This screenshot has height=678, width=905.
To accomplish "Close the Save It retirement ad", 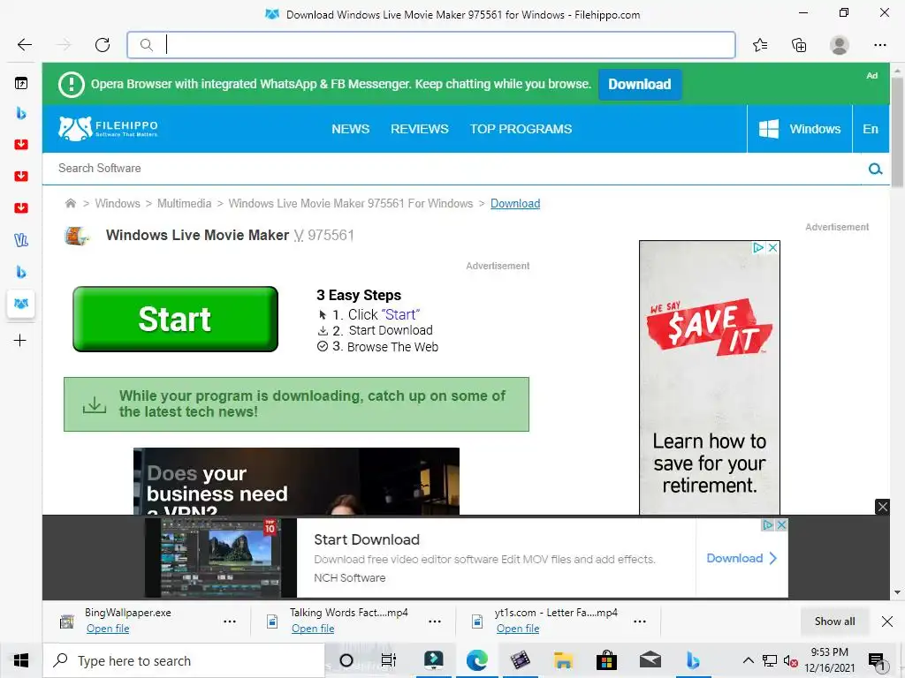I will click(x=772, y=247).
